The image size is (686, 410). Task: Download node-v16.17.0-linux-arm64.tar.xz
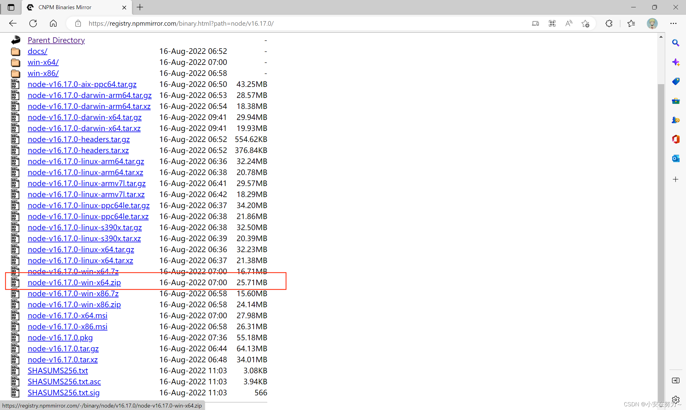click(x=85, y=173)
